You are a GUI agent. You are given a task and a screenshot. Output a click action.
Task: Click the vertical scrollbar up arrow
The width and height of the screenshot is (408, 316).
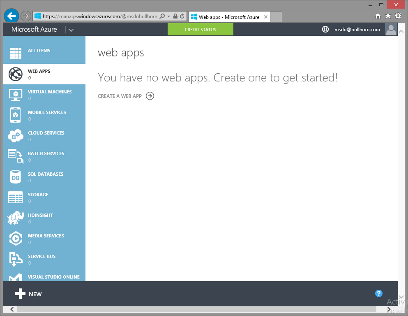401,32
